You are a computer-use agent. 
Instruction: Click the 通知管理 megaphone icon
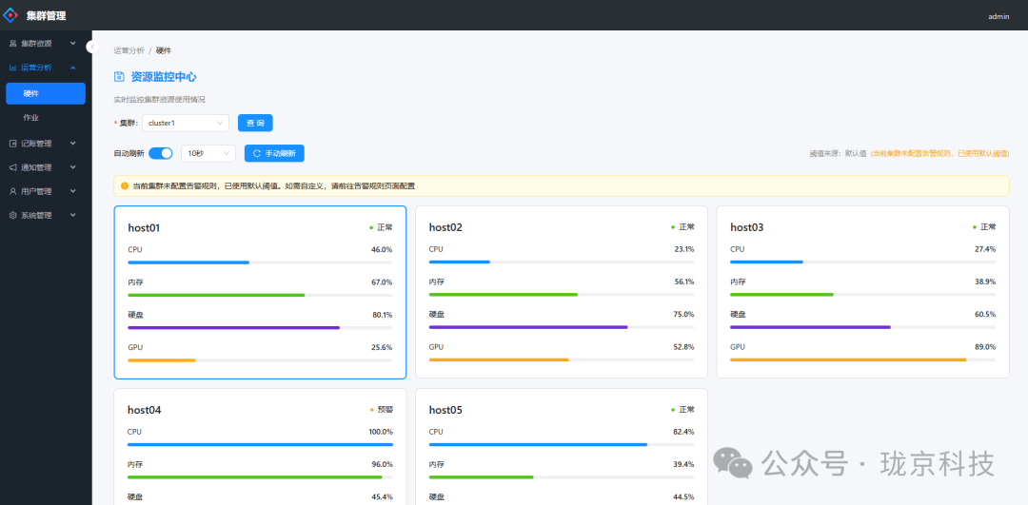click(12, 167)
